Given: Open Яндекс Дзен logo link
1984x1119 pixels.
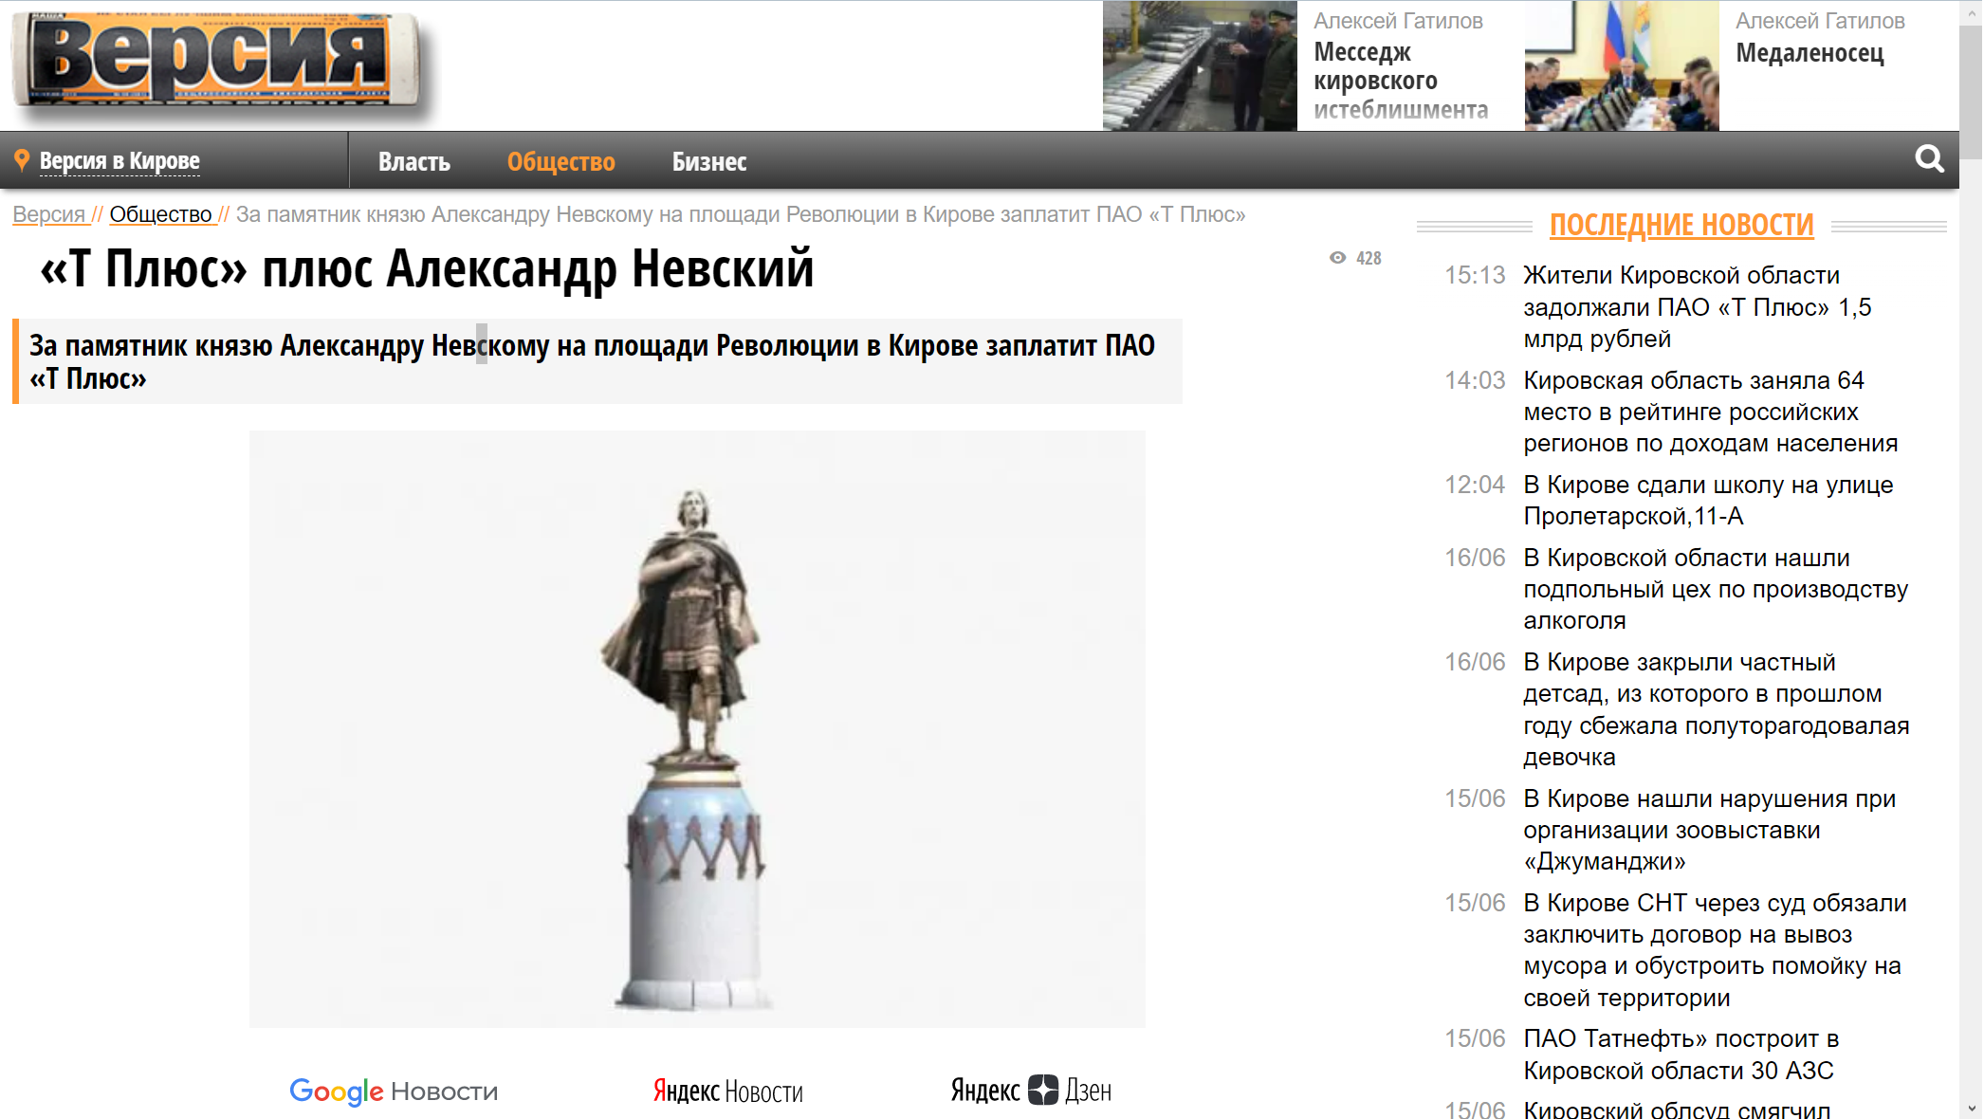Looking at the screenshot, I should 1031,1091.
